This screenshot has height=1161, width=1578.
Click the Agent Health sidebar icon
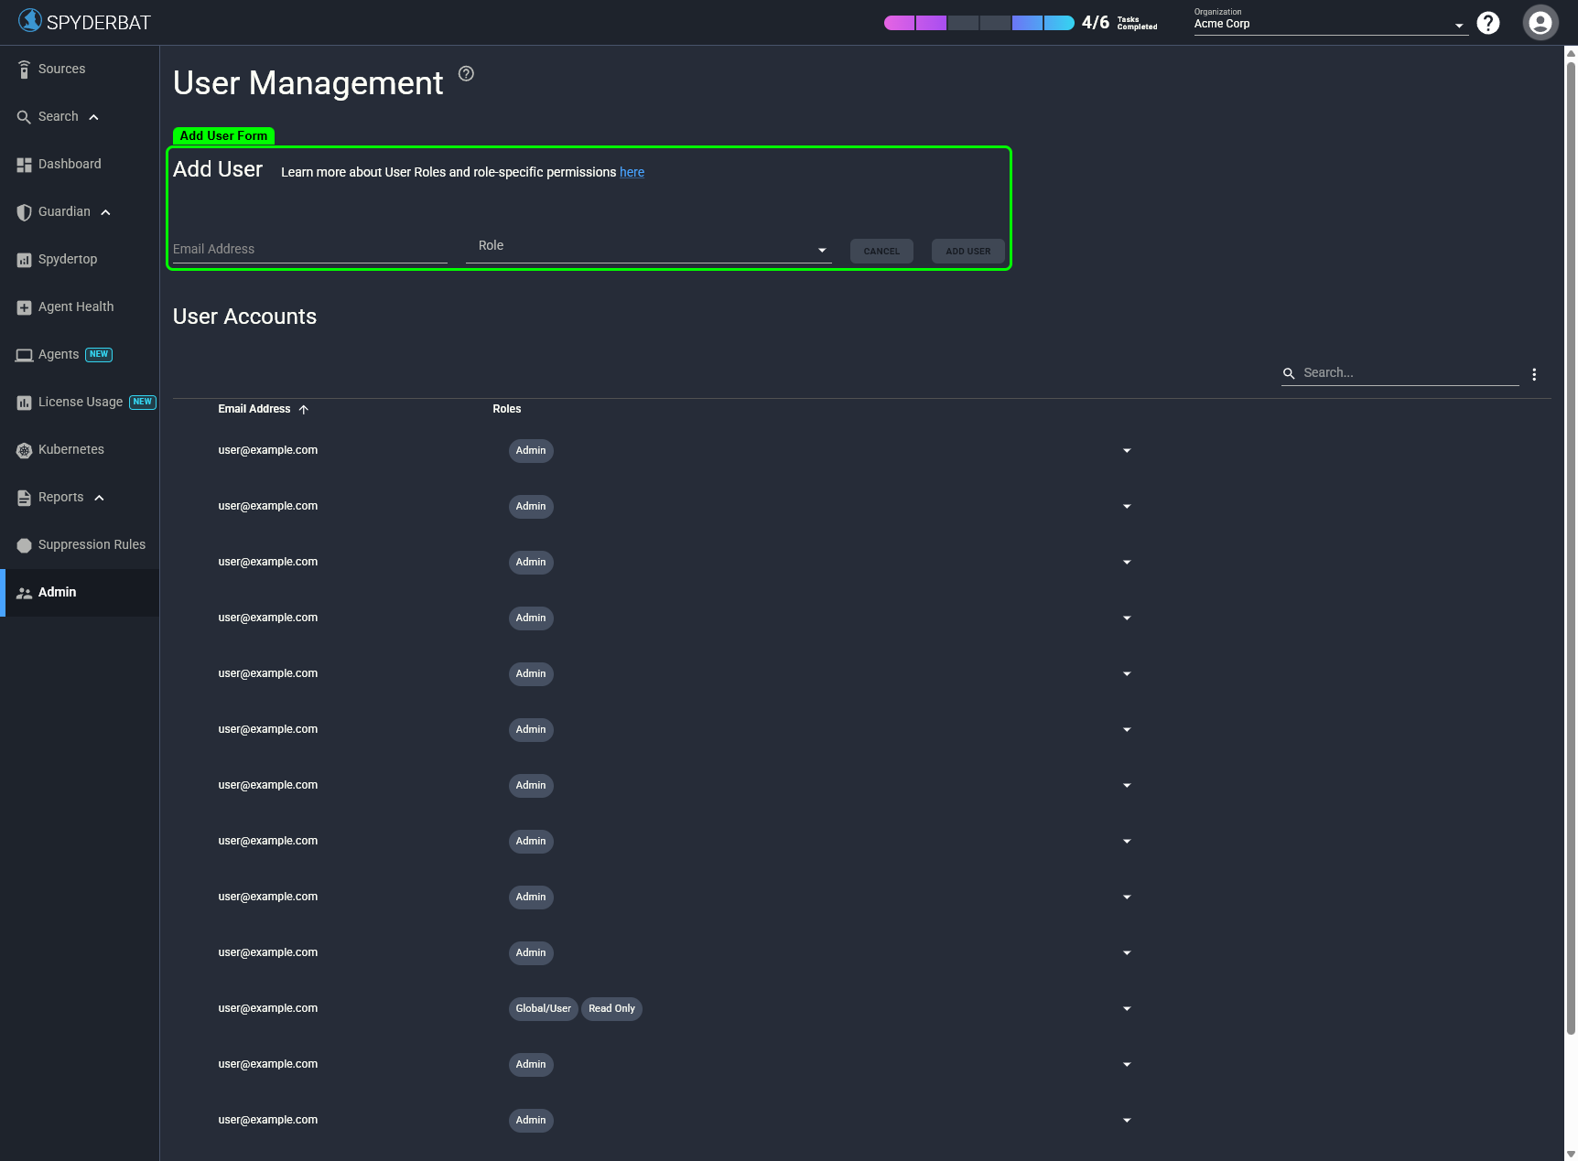pos(24,306)
